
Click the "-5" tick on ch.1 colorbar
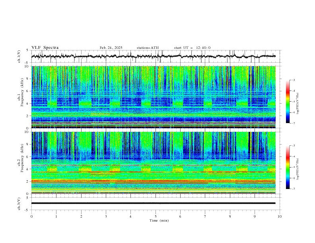click(x=293, y=102)
